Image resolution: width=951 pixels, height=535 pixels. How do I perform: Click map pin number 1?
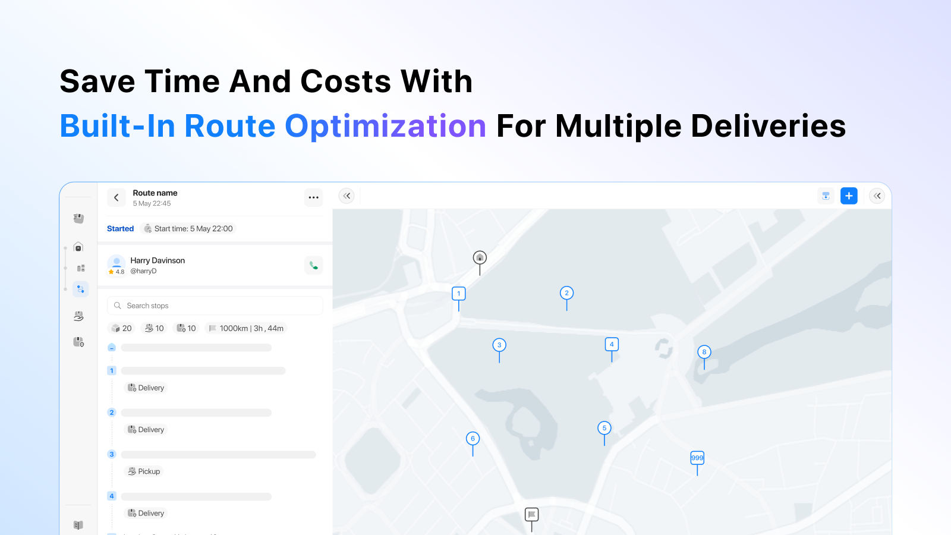pos(459,294)
